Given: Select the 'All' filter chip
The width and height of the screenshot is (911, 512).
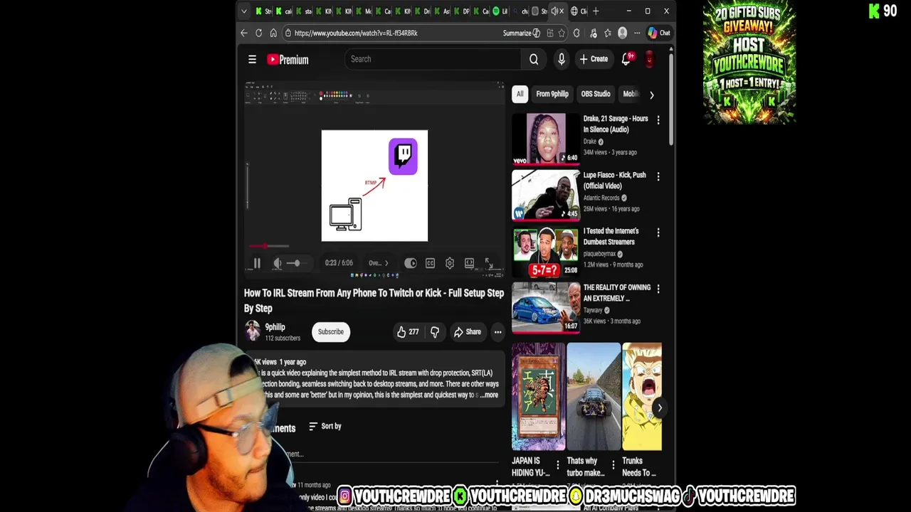Looking at the screenshot, I should coord(520,94).
